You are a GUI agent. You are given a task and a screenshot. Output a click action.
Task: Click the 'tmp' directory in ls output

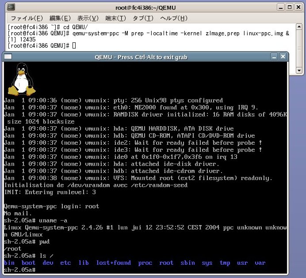[225, 263]
